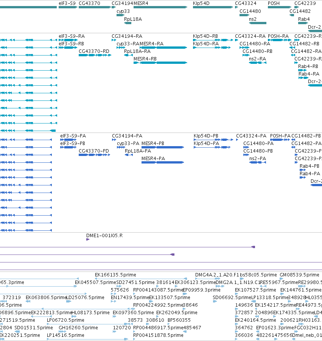Viewport: 322px width, 341px height.
Task: Click the EK166135.5prime EST label
Action: (x=115, y=275)
